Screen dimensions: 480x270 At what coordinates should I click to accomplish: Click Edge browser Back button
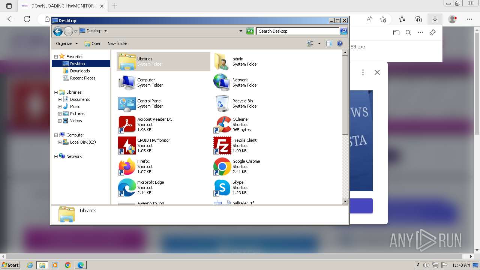(10, 19)
